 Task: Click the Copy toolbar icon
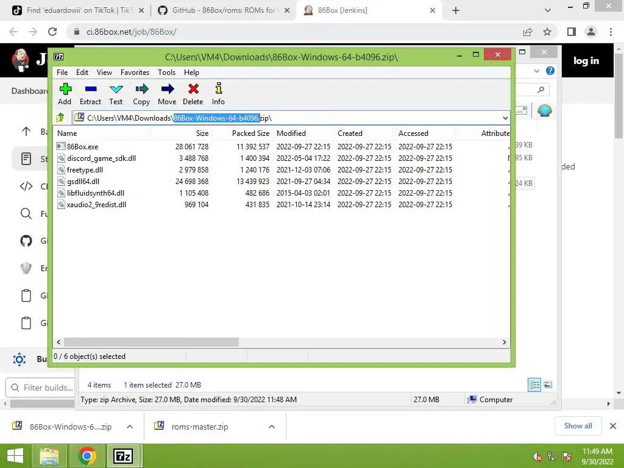tap(141, 94)
